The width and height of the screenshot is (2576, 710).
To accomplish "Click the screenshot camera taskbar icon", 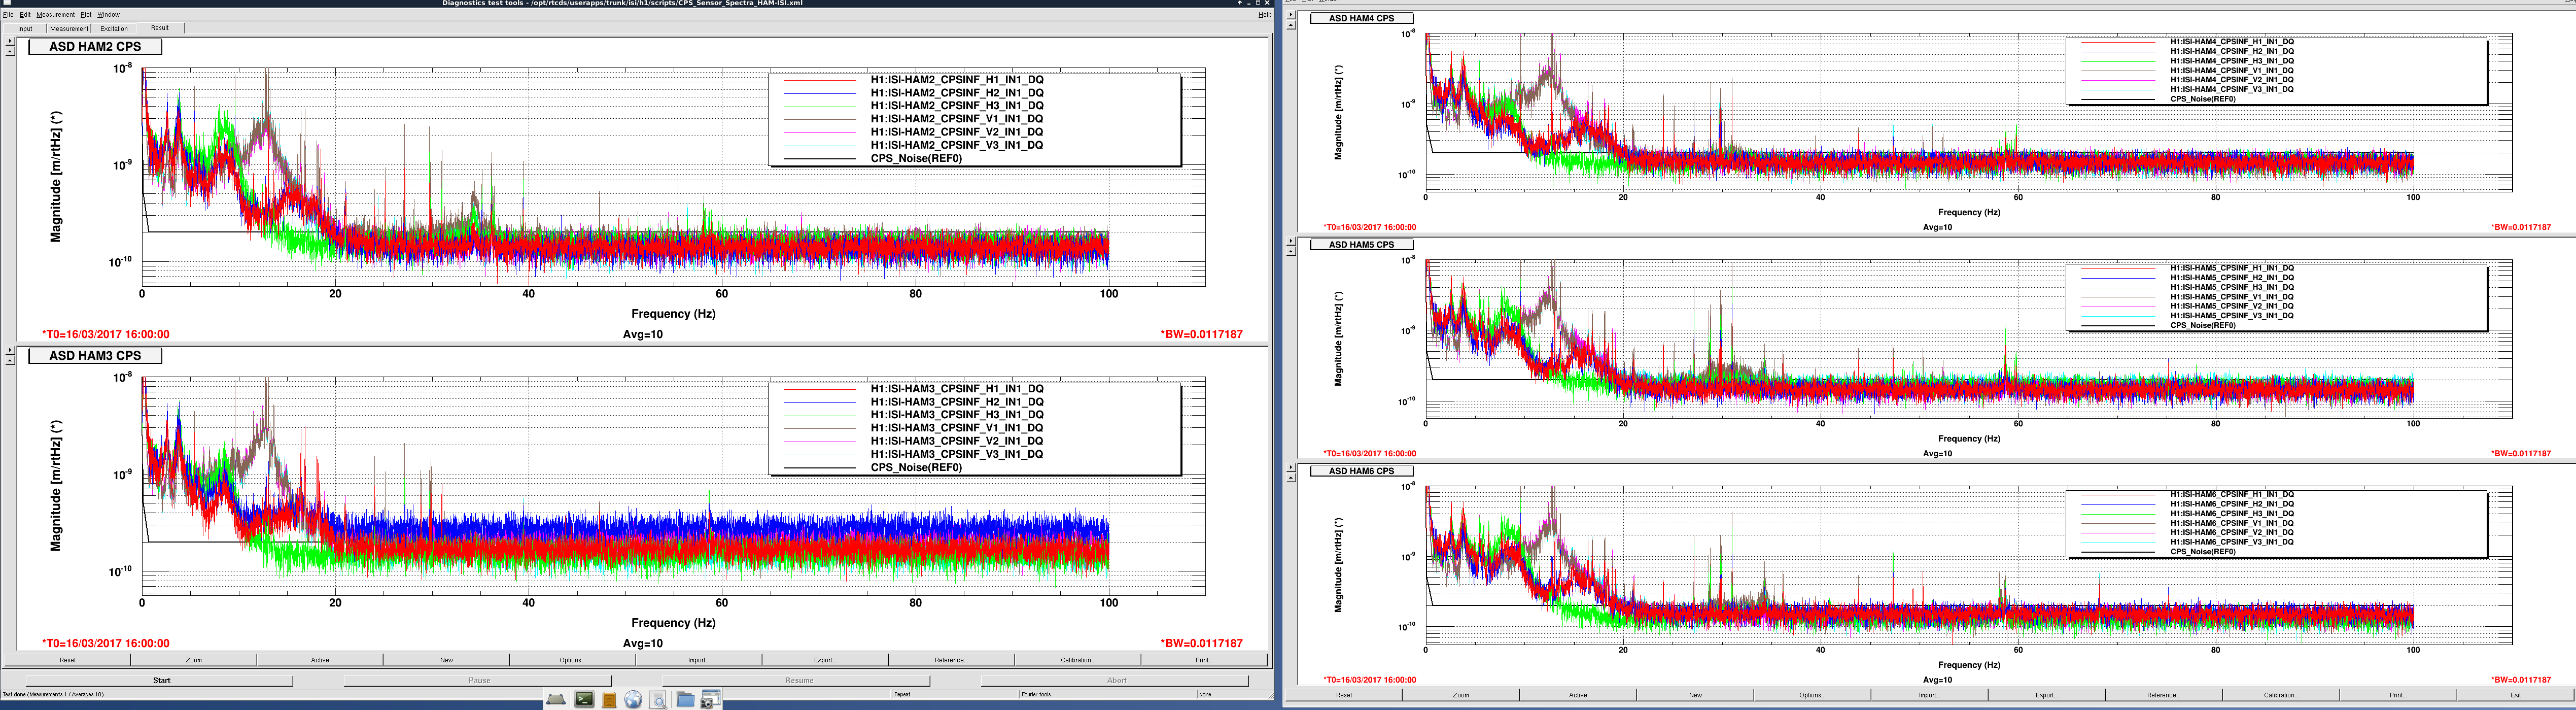I will click(x=710, y=699).
